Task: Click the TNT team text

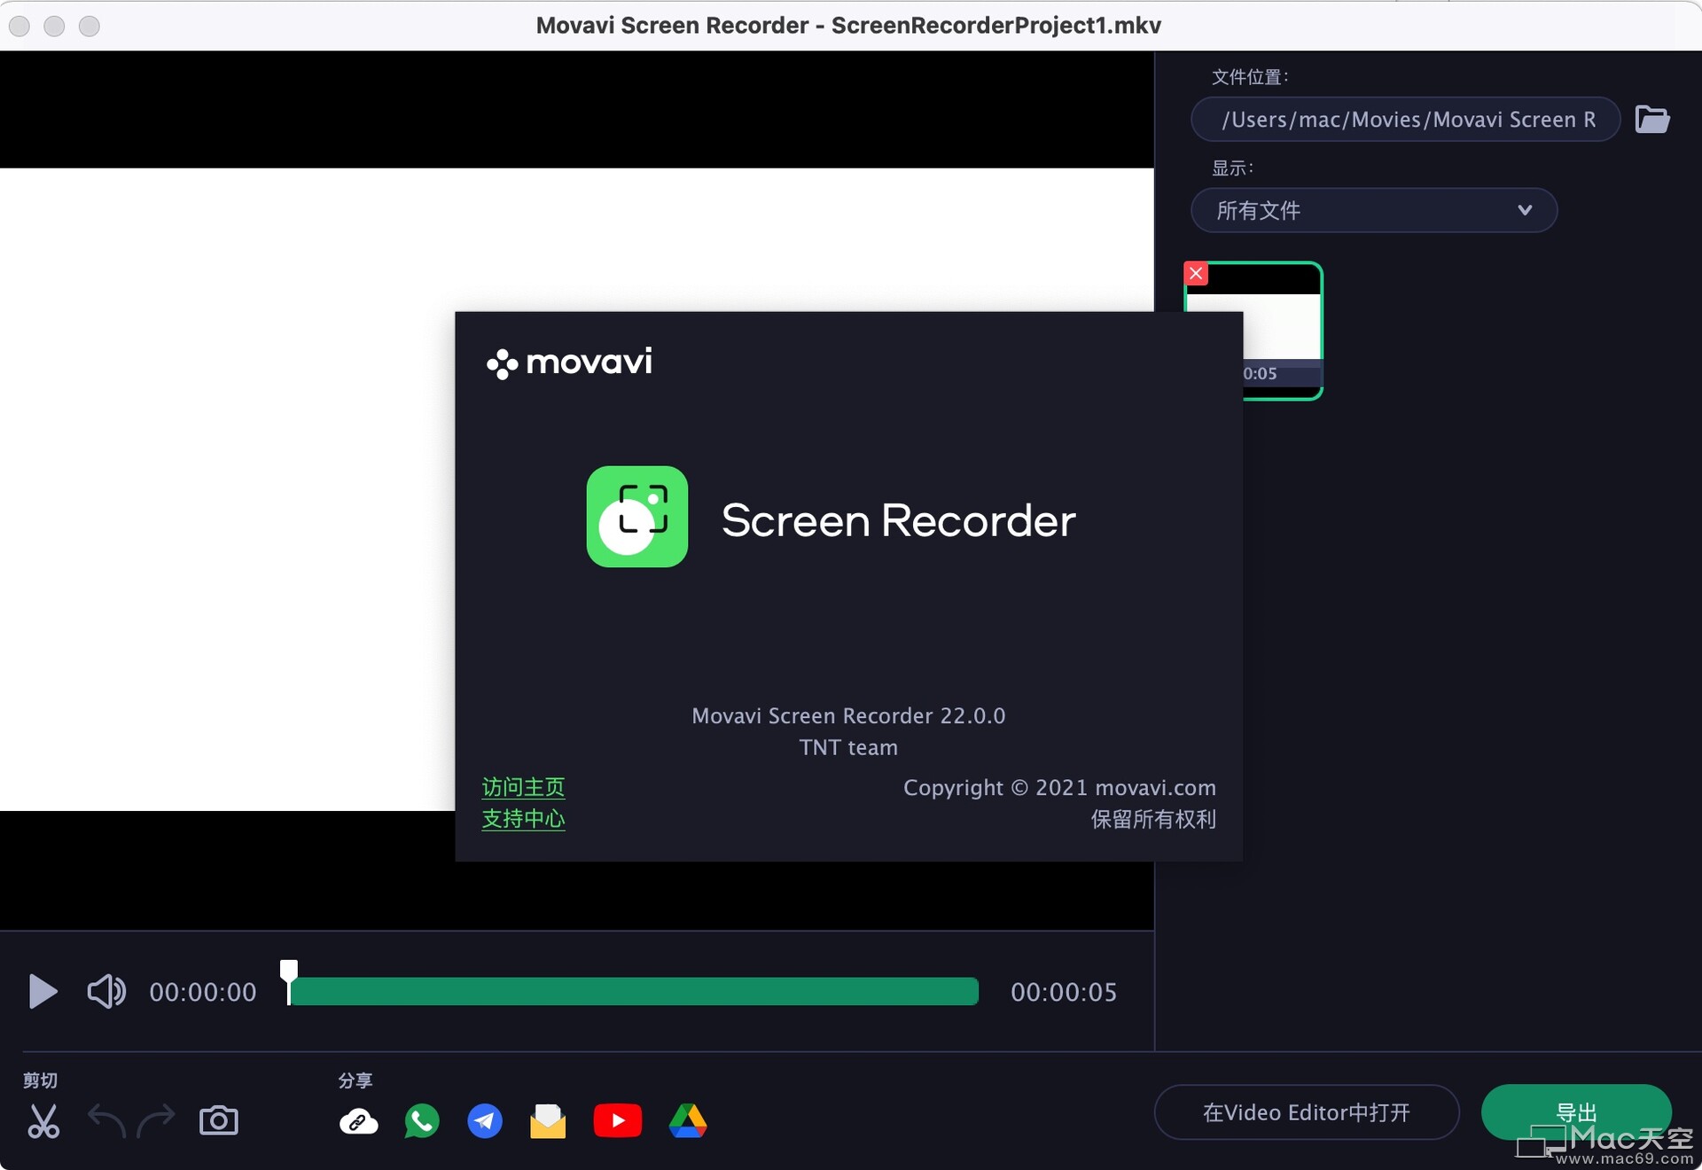Action: 848,748
